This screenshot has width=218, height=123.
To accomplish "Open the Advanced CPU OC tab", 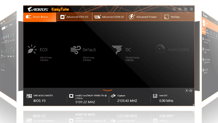I will click(75, 17).
